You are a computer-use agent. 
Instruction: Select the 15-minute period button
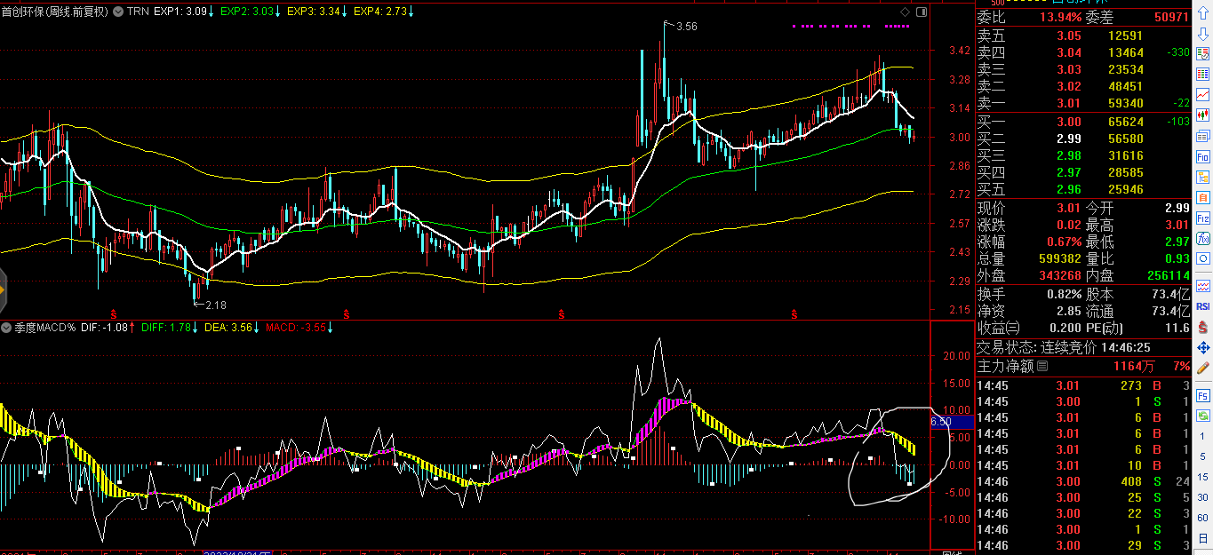coord(1203,477)
